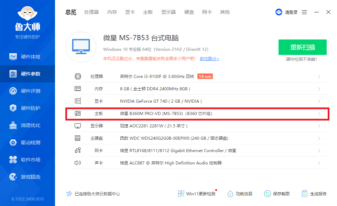Expand the 内存 row chevron
This screenshot has width=337, height=206.
point(319,89)
